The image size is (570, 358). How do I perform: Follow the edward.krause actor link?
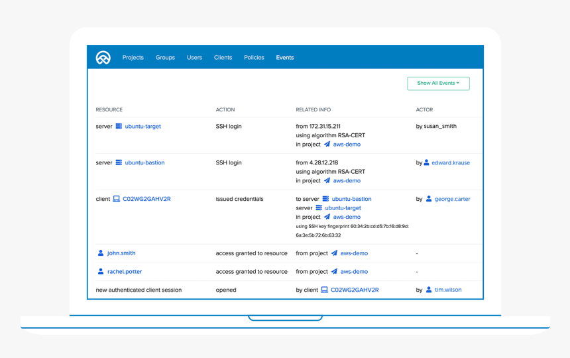[451, 162]
